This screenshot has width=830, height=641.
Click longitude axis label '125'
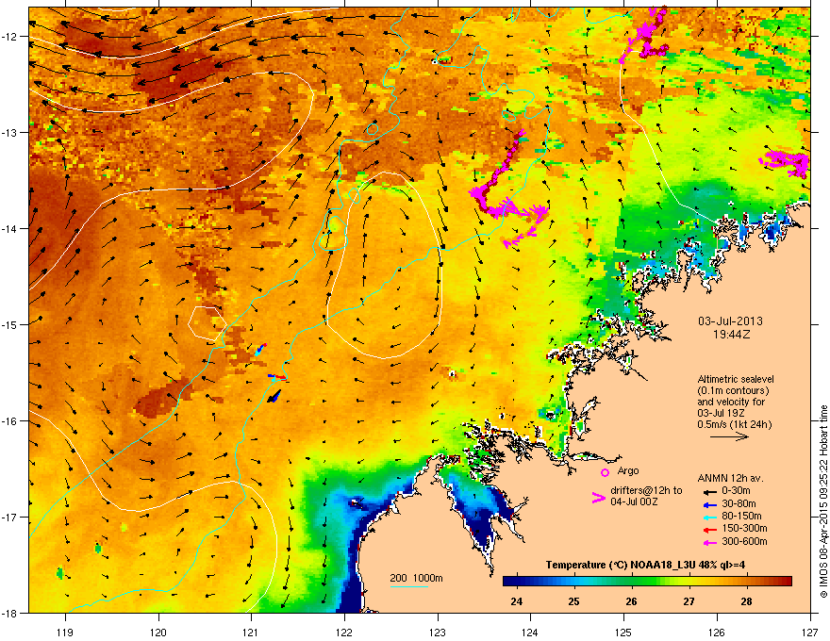coord(623,632)
